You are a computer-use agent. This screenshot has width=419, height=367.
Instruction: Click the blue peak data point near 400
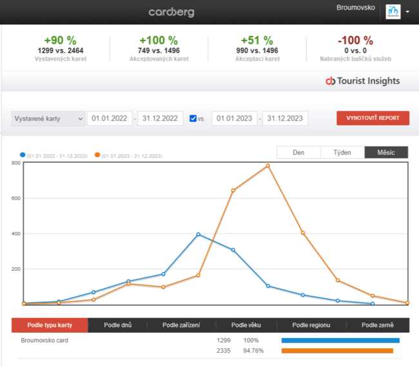198,234
